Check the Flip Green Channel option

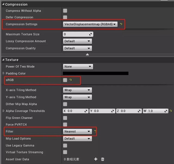tap(65, 118)
